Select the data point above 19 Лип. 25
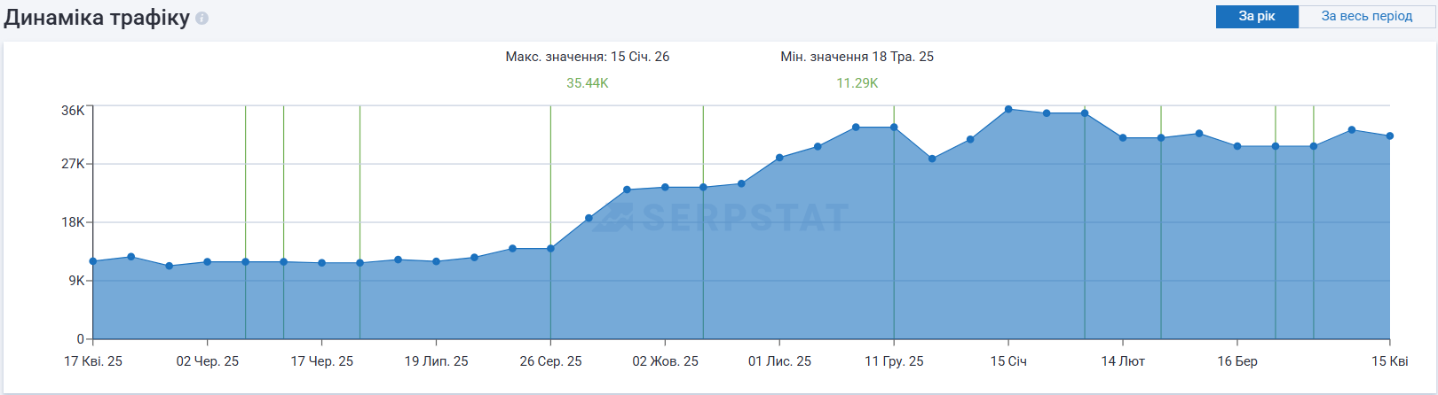 436,262
